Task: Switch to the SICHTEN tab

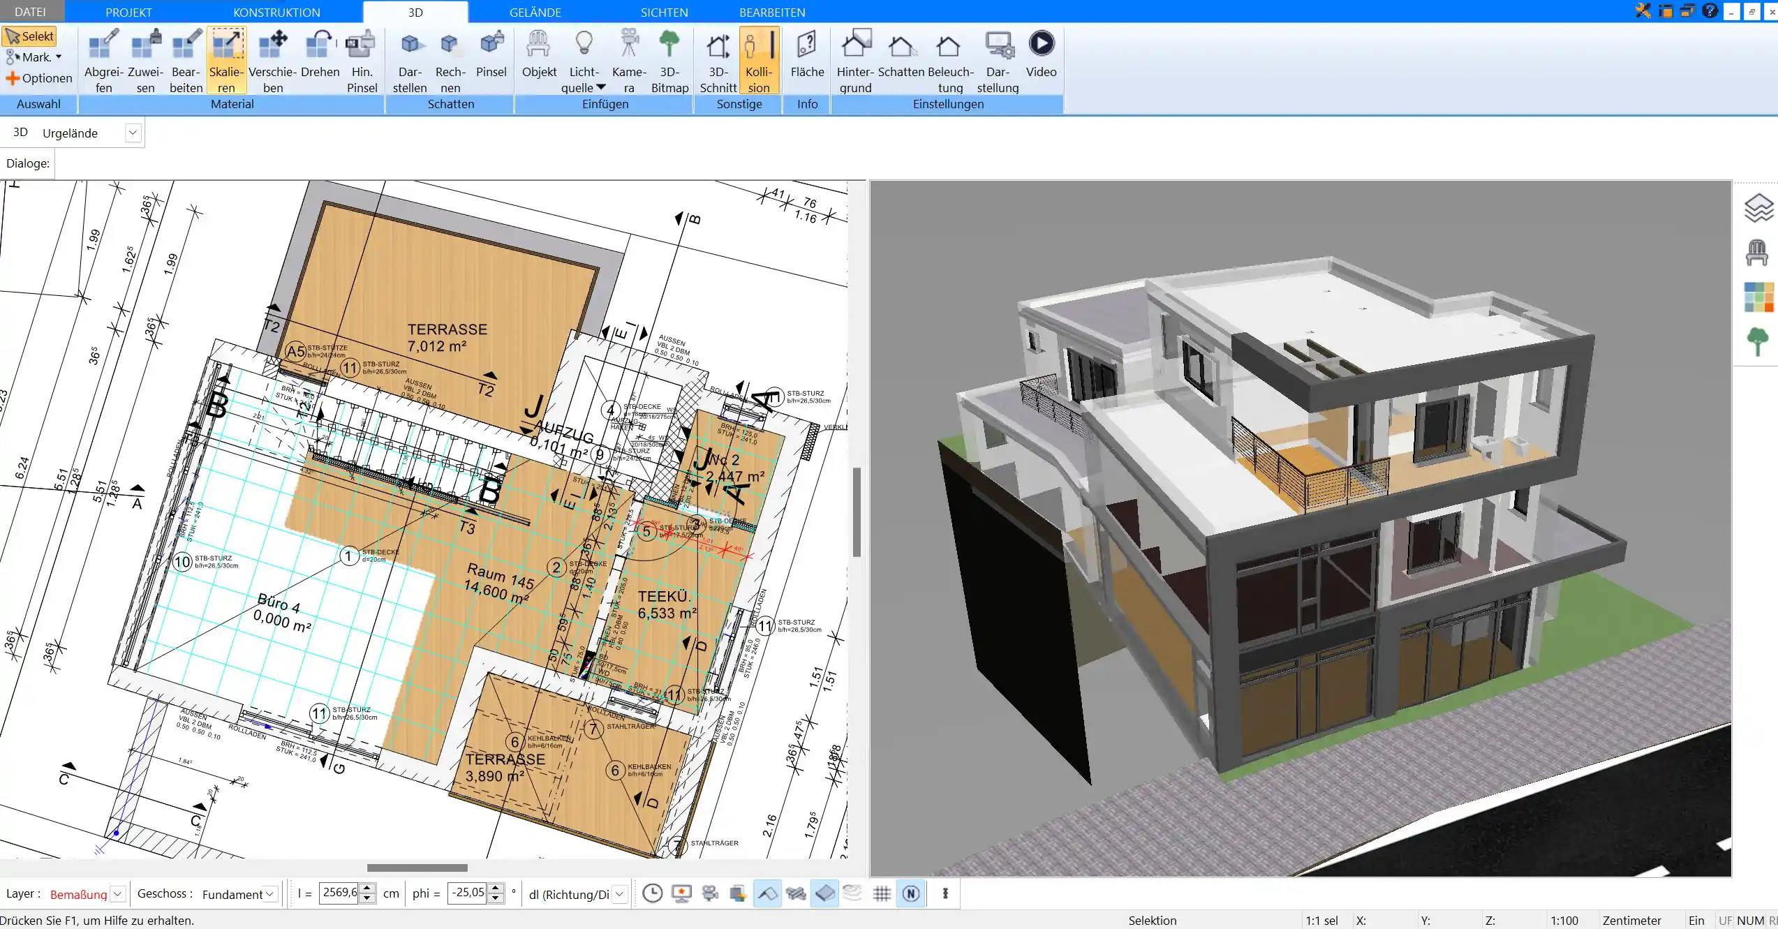Action: [x=664, y=12]
